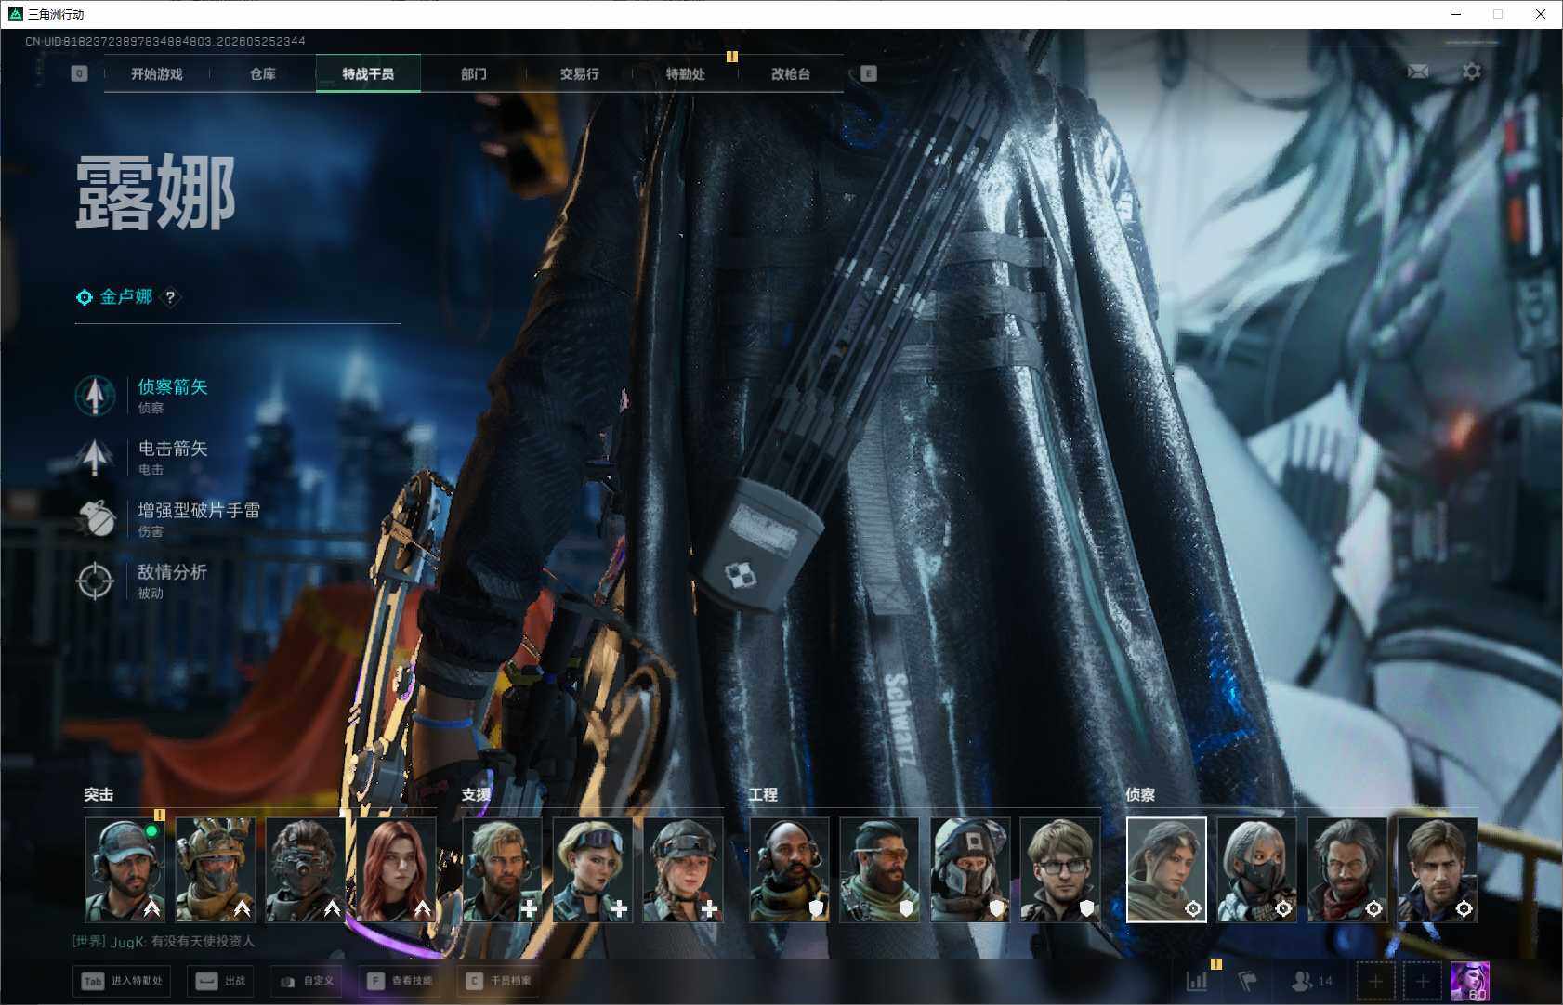Screen dimensions: 1563x1005
Task: Click the 工程 class heading
Action: point(763,795)
